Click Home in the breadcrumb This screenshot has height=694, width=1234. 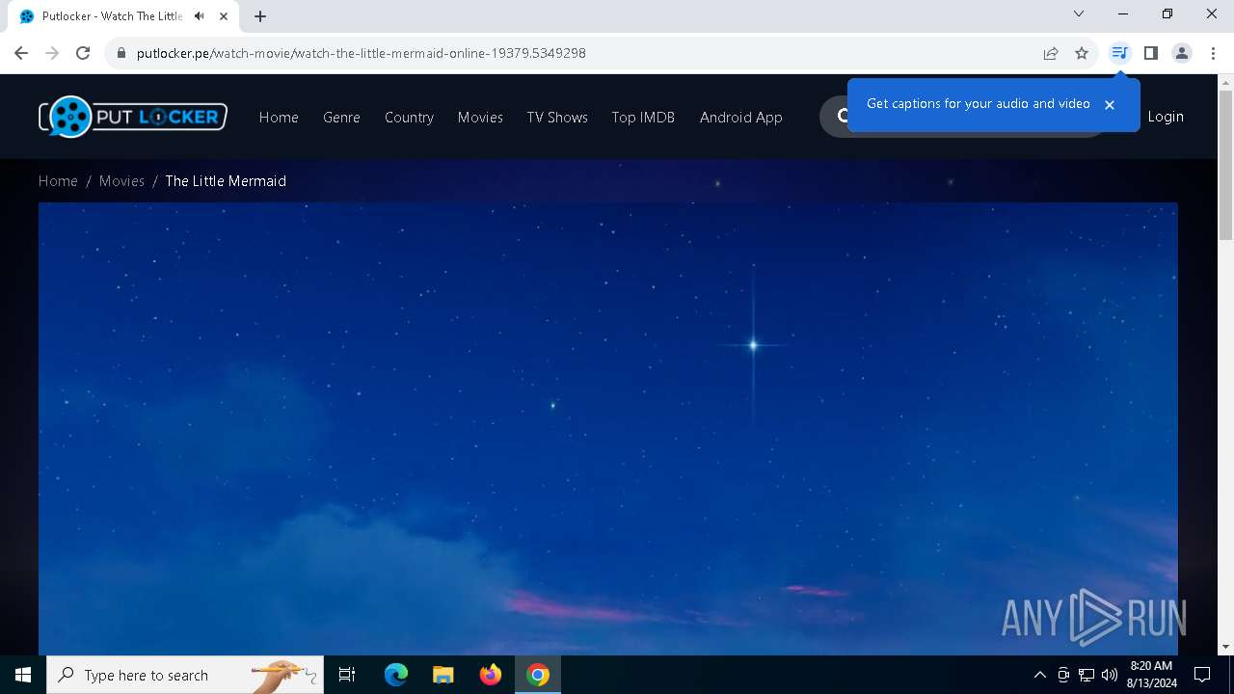(x=58, y=181)
